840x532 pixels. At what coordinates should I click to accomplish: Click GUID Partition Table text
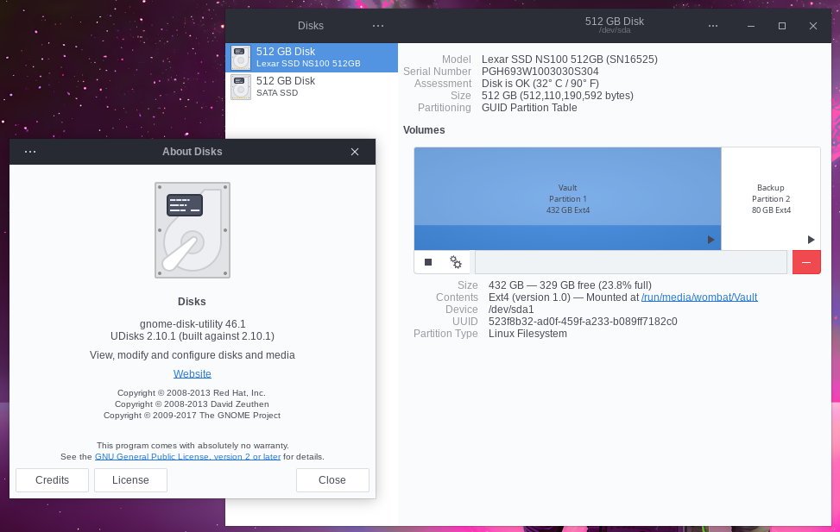coord(529,108)
